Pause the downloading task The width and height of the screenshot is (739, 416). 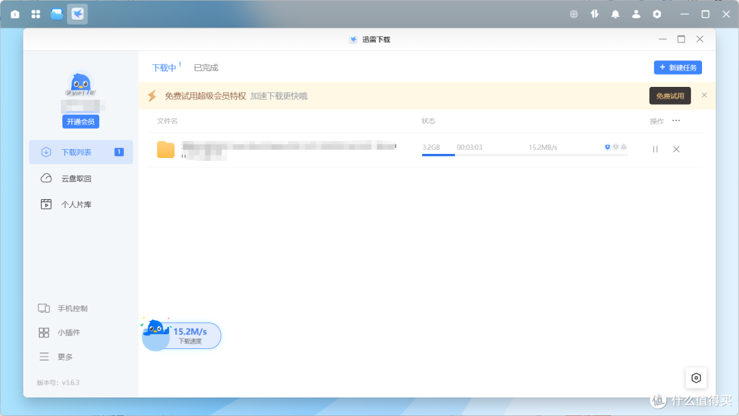click(x=655, y=149)
